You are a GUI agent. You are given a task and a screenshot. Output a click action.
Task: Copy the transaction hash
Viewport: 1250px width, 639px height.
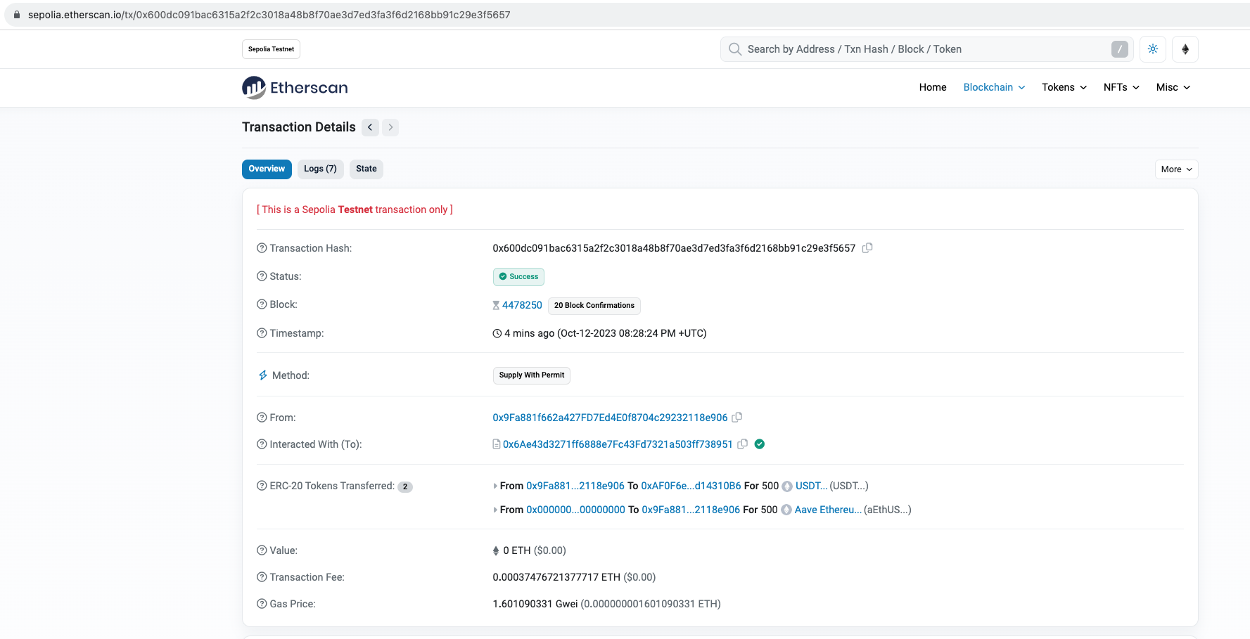coord(867,248)
